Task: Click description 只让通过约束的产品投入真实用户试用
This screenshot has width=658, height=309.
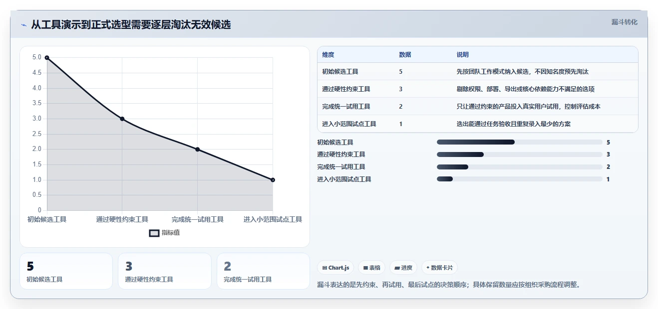Action: click(x=529, y=107)
